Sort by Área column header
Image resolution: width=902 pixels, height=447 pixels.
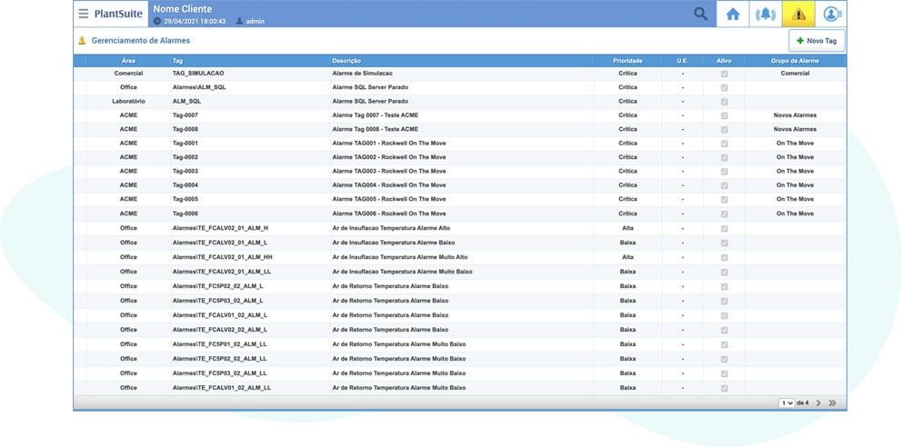point(128,60)
